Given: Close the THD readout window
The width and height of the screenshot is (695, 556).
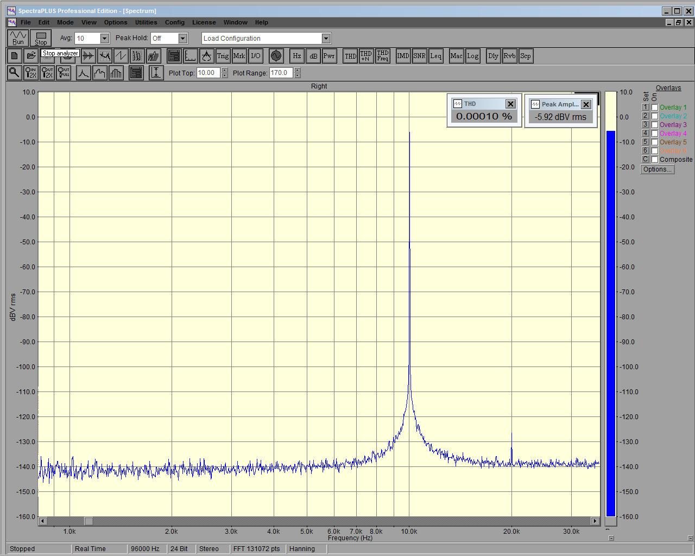Looking at the screenshot, I should coord(510,104).
